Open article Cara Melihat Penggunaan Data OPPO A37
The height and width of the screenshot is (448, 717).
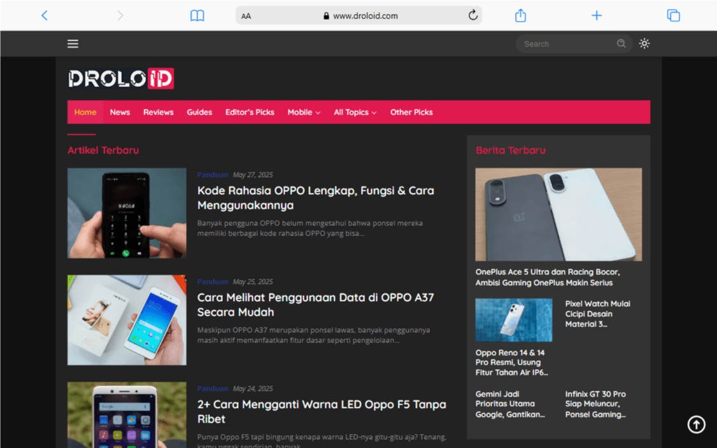pos(315,305)
